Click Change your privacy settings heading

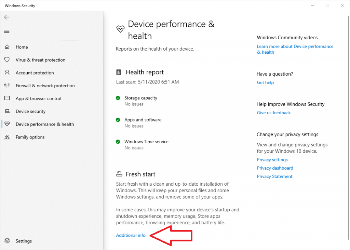(x=287, y=134)
